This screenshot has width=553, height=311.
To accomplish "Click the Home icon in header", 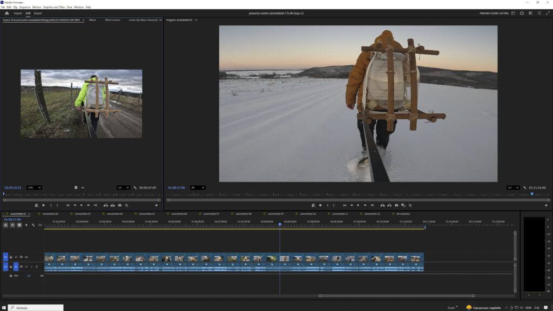I will (7, 13).
